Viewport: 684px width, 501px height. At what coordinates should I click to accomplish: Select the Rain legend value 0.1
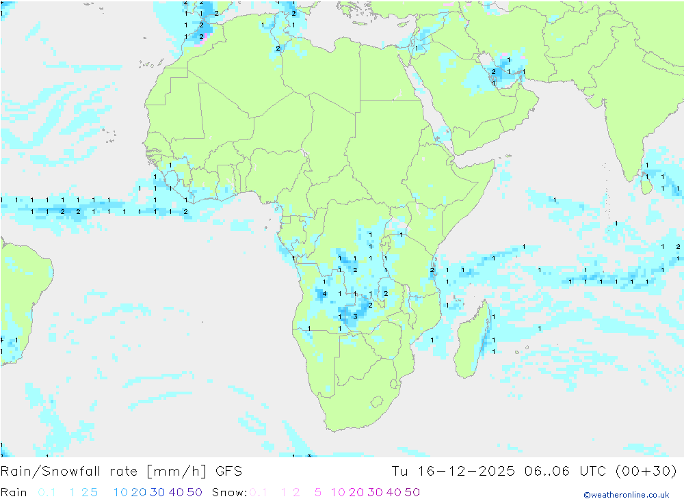pyautogui.click(x=47, y=492)
